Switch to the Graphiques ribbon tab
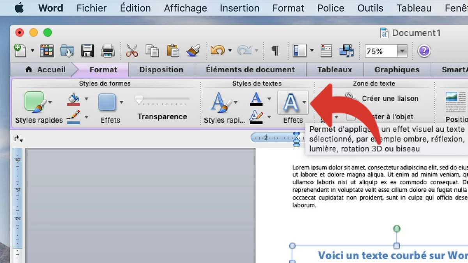Viewport: 468px width, 263px height. point(397,70)
